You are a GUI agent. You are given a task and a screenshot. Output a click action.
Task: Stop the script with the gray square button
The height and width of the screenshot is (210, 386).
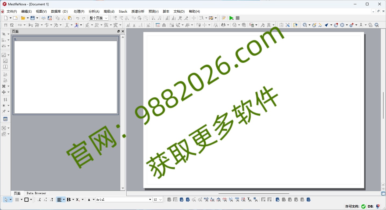(238, 18)
